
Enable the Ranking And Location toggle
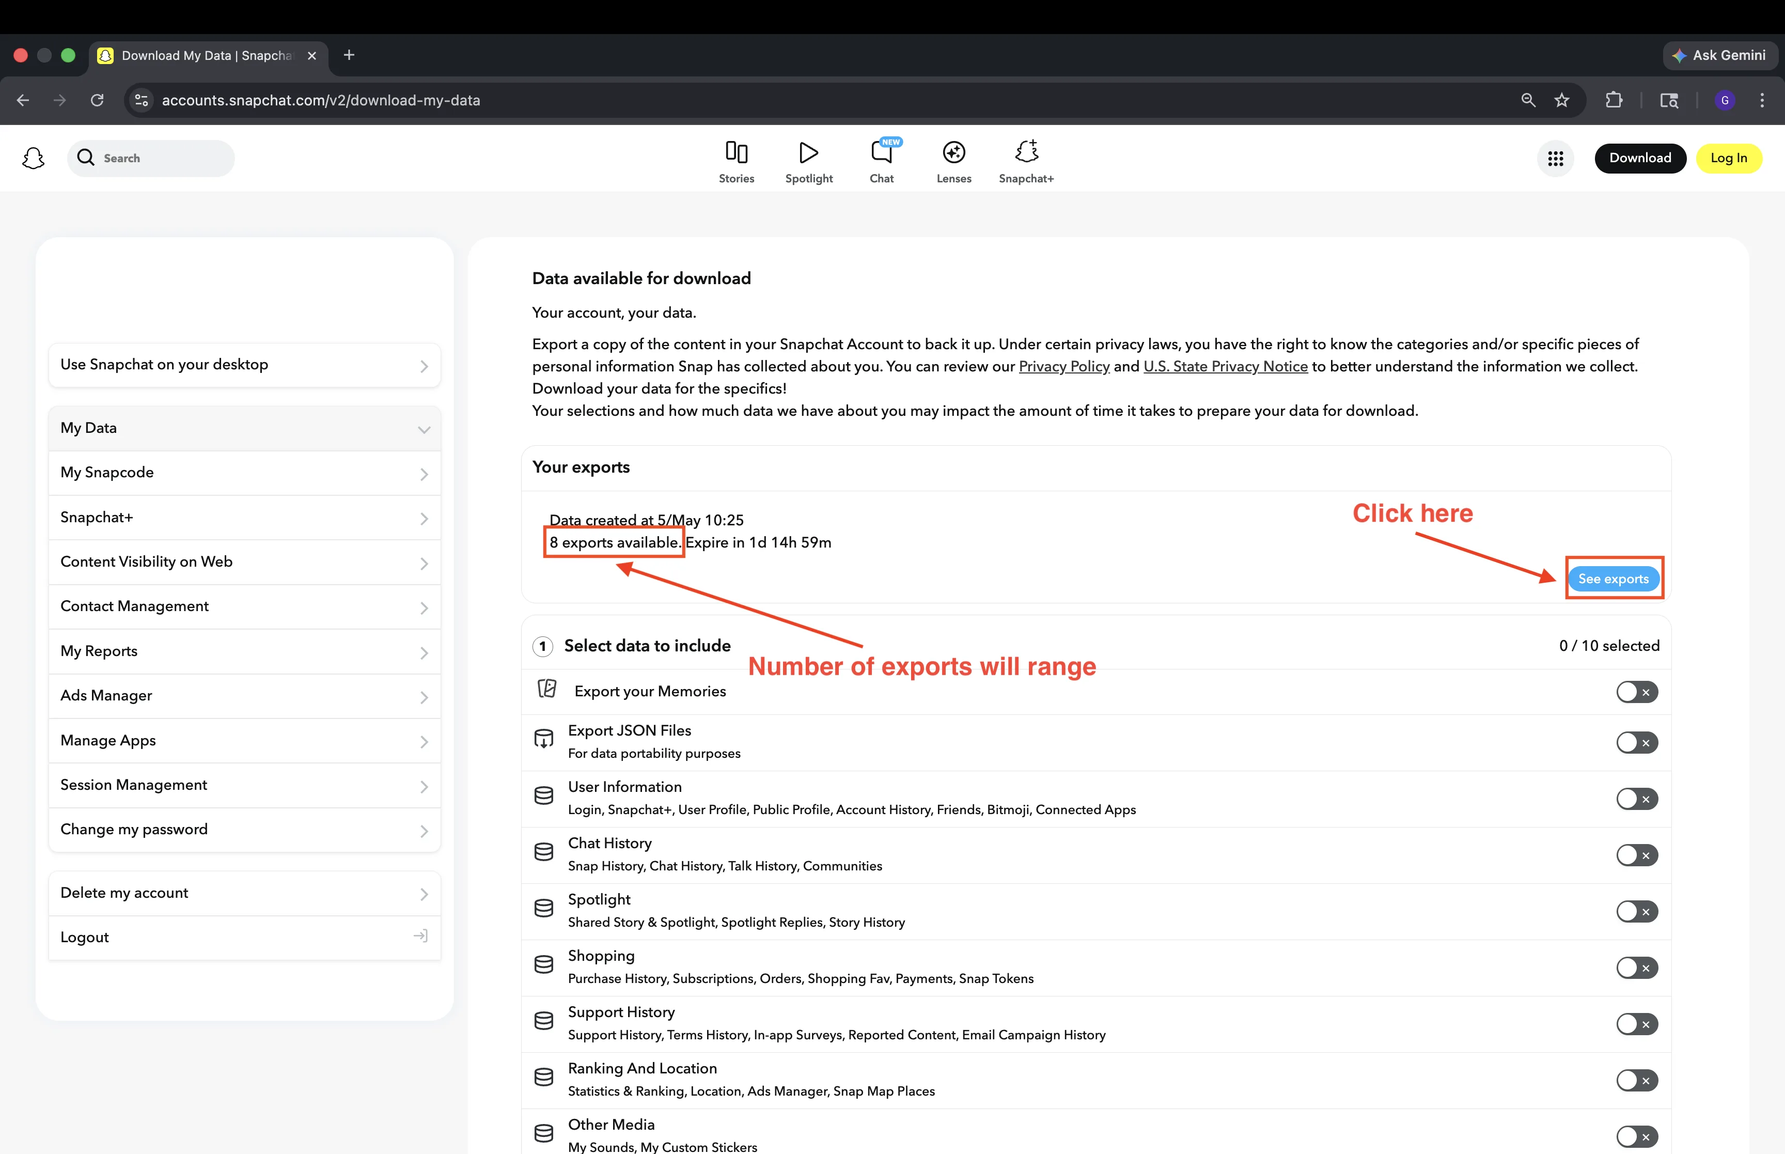pos(1637,1080)
